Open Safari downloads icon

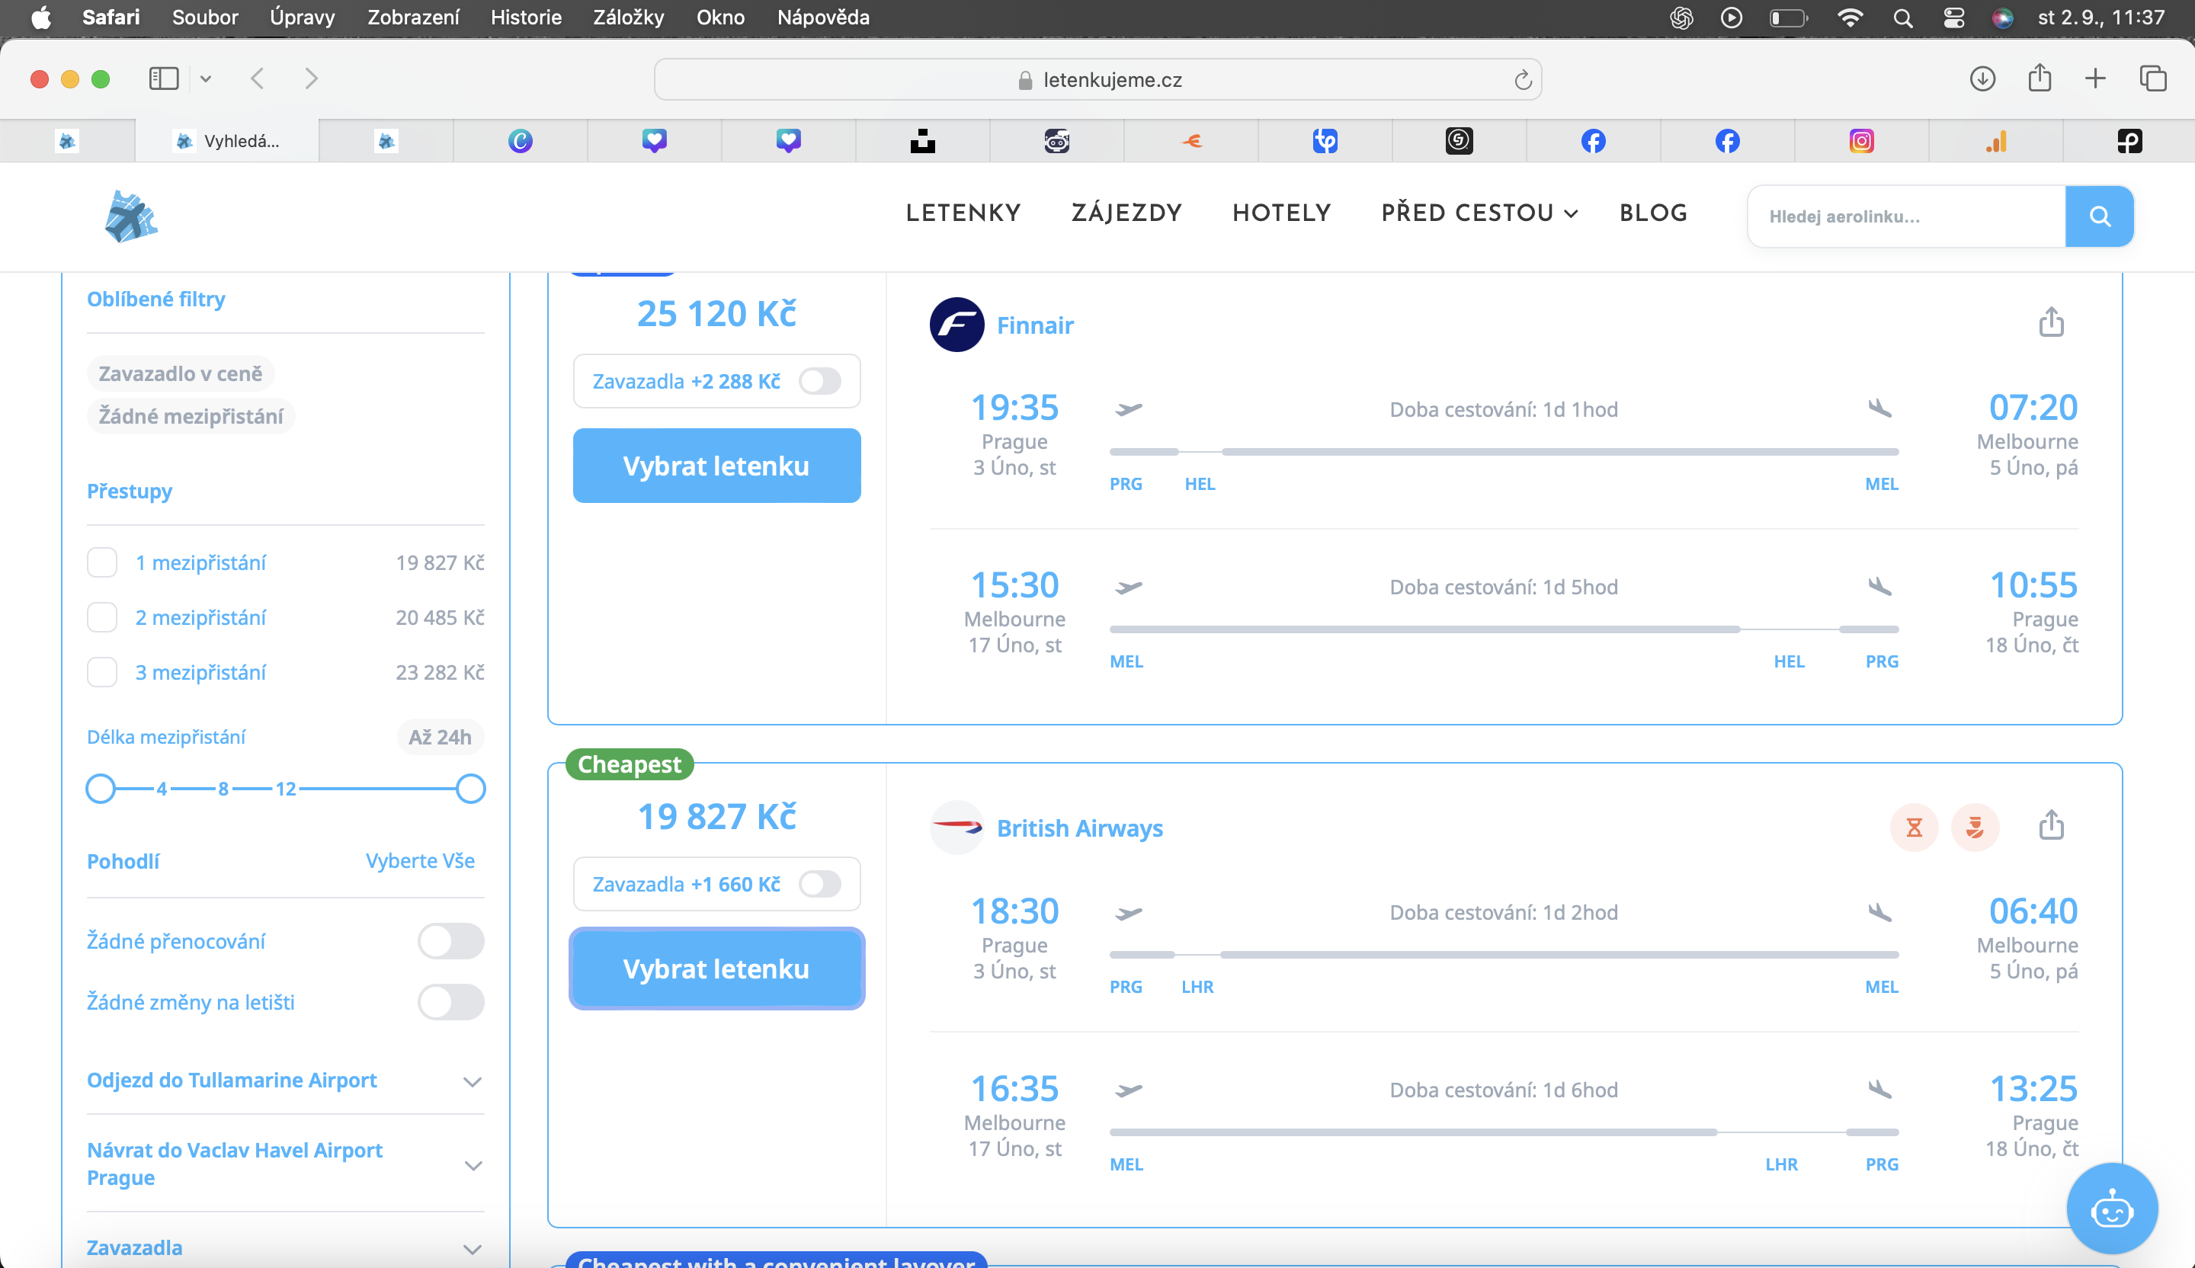1982,78
